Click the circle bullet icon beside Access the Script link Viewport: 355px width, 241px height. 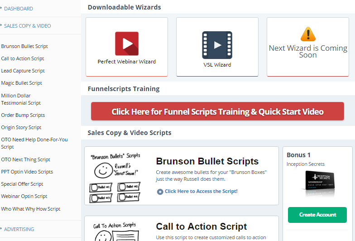point(160,192)
